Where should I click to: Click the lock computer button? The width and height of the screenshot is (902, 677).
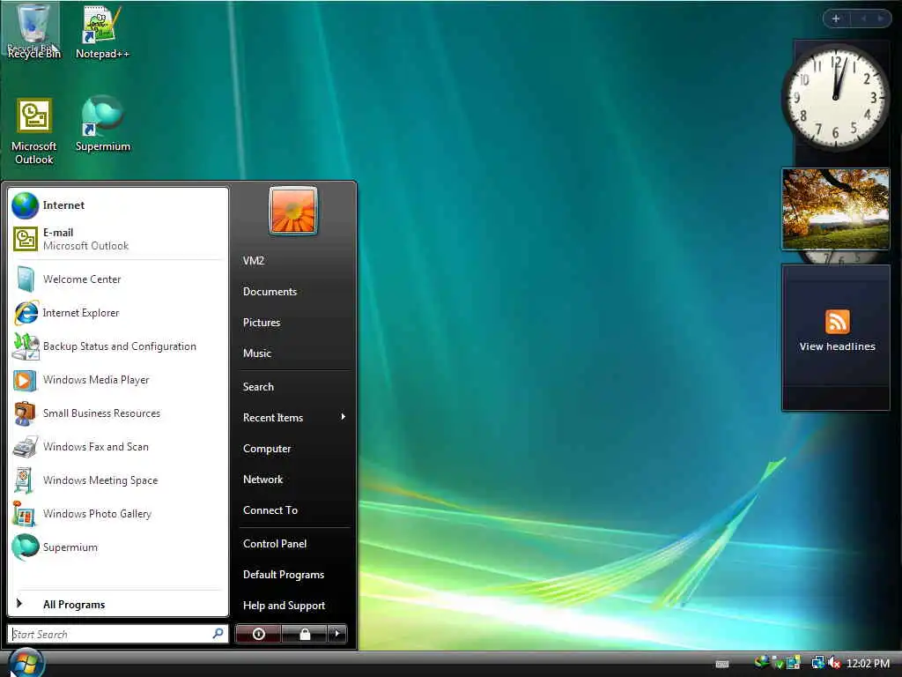[305, 634]
